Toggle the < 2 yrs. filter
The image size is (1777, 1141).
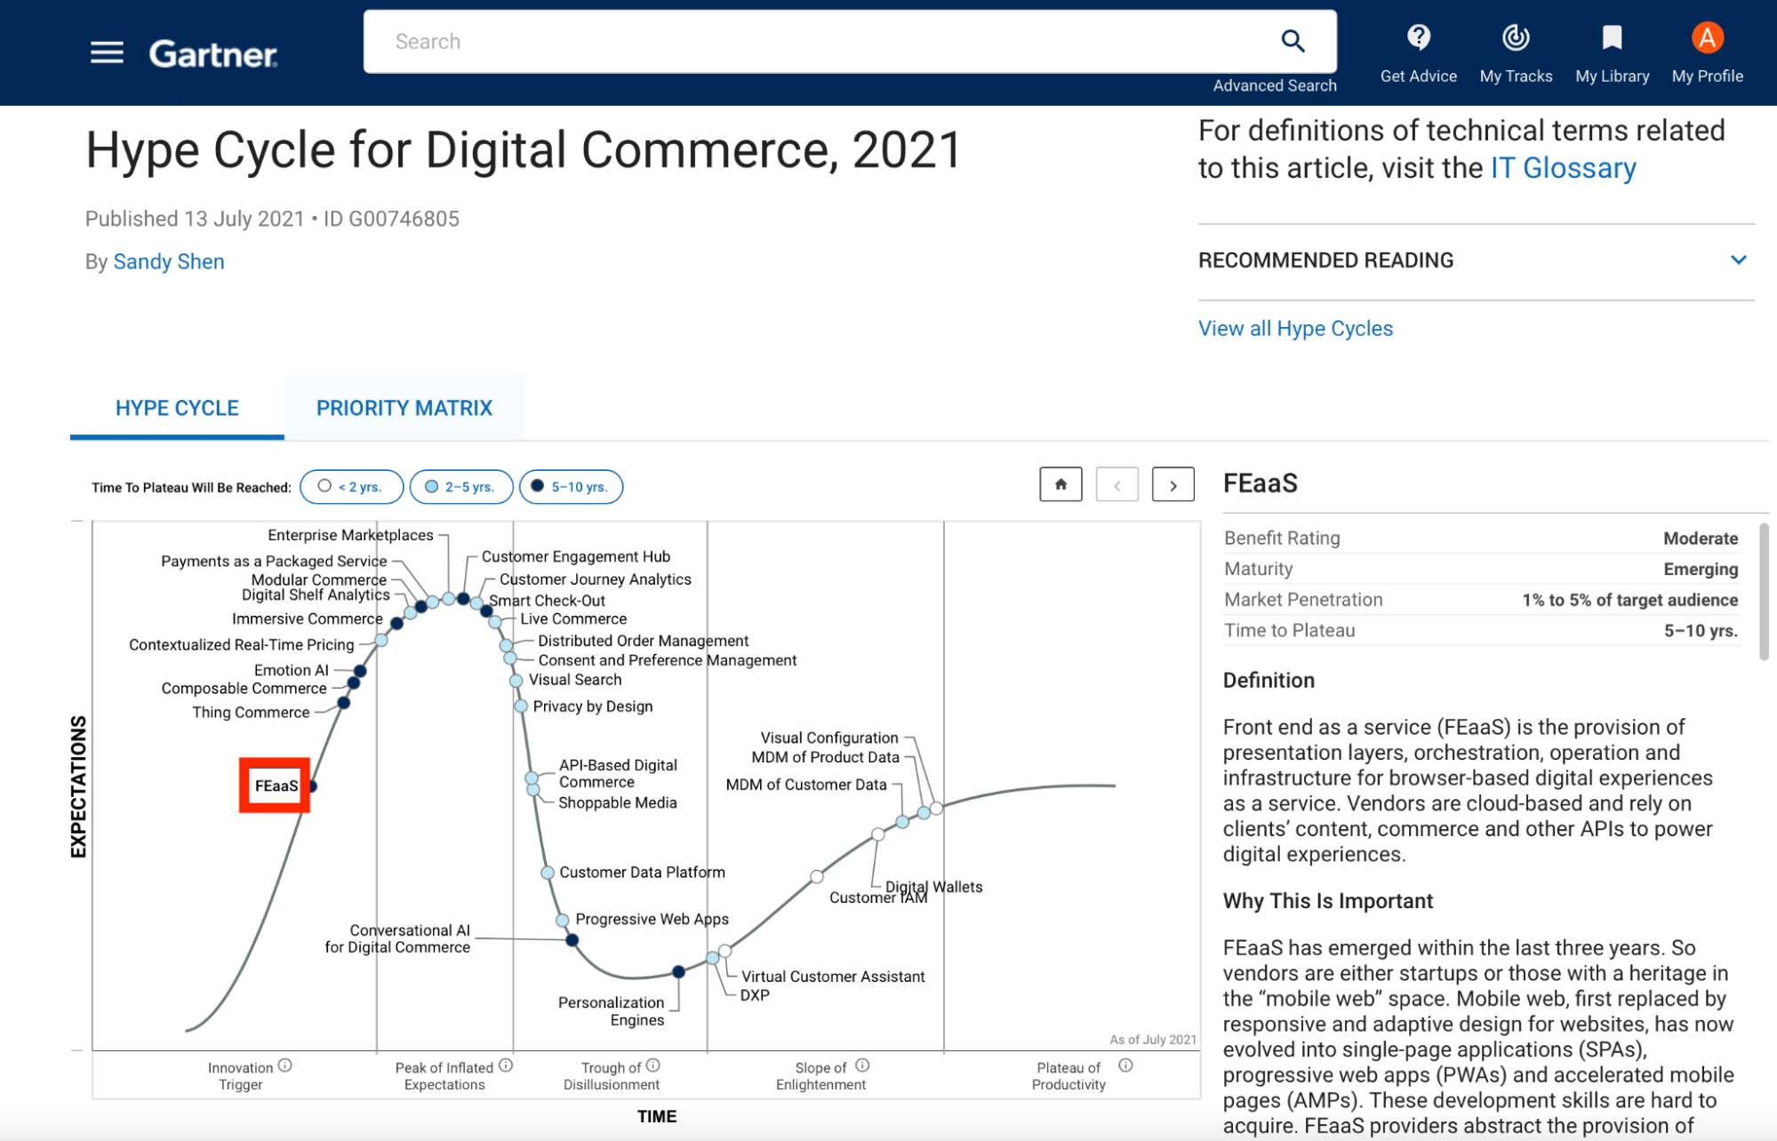pyautogui.click(x=352, y=487)
